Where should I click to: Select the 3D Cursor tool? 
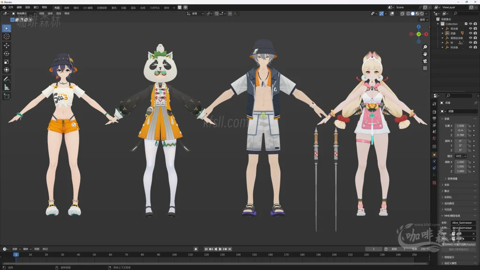click(x=7, y=37)
